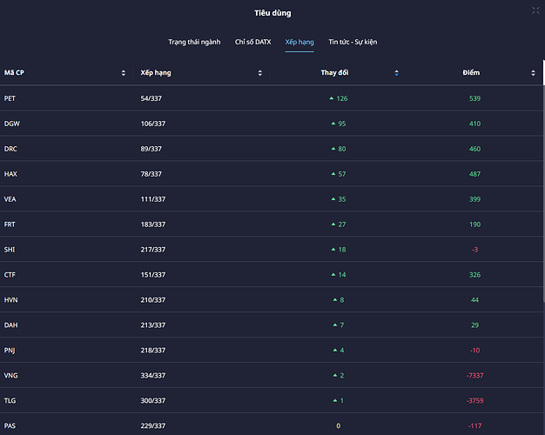Switch to the Chỉ số DATX tab
545x435 pixels.
pyautogui.click(x=252, y=42)
